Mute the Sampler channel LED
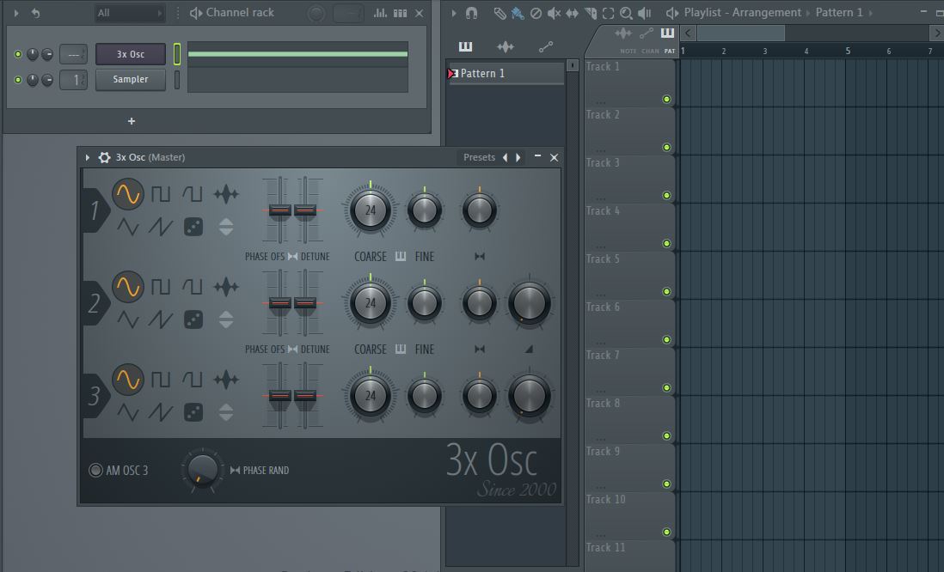Image resolution: width=944 pixels, height=572 pixels. (x=18, y=79)
